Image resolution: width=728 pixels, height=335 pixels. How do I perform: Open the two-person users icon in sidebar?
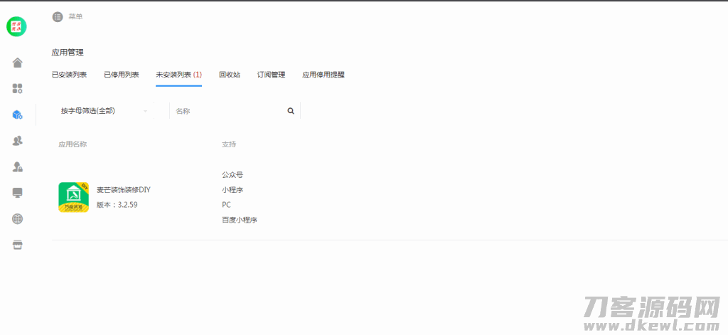coord(18,141)
